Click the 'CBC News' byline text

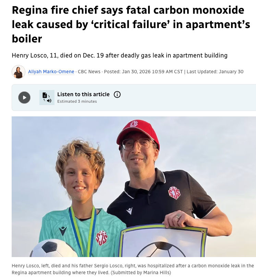point(89,72)
